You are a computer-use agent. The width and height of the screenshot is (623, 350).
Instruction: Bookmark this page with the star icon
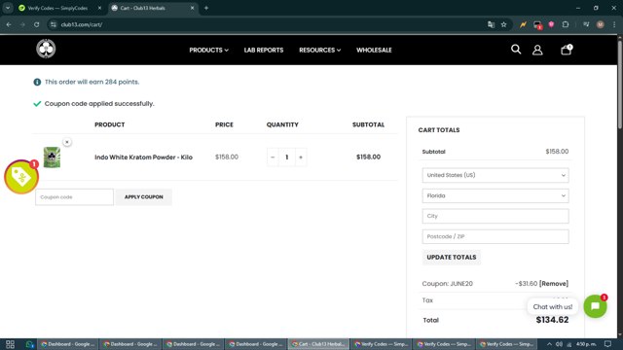tap(503, 24)
